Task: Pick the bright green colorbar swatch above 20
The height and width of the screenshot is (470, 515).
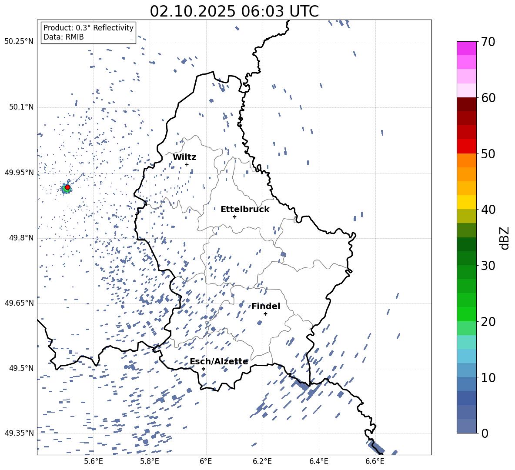Action: coord(466,314)
